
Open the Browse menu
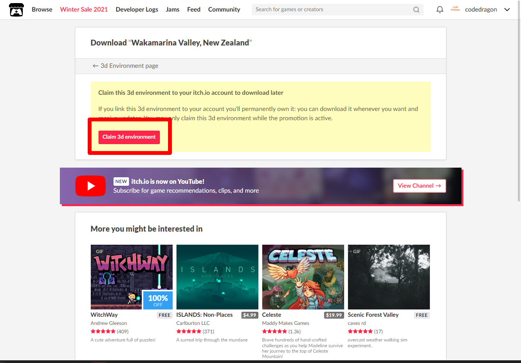tap(42, 10)
